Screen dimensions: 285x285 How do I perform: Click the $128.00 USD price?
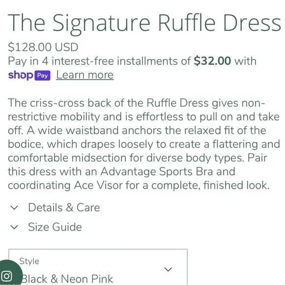click(43, 47)
